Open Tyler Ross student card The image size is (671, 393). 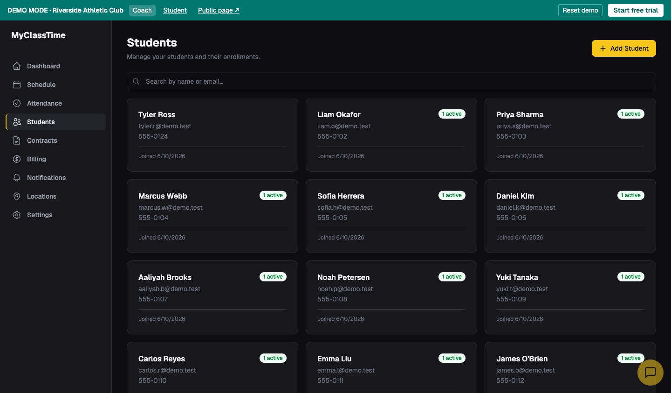(212, 134)
